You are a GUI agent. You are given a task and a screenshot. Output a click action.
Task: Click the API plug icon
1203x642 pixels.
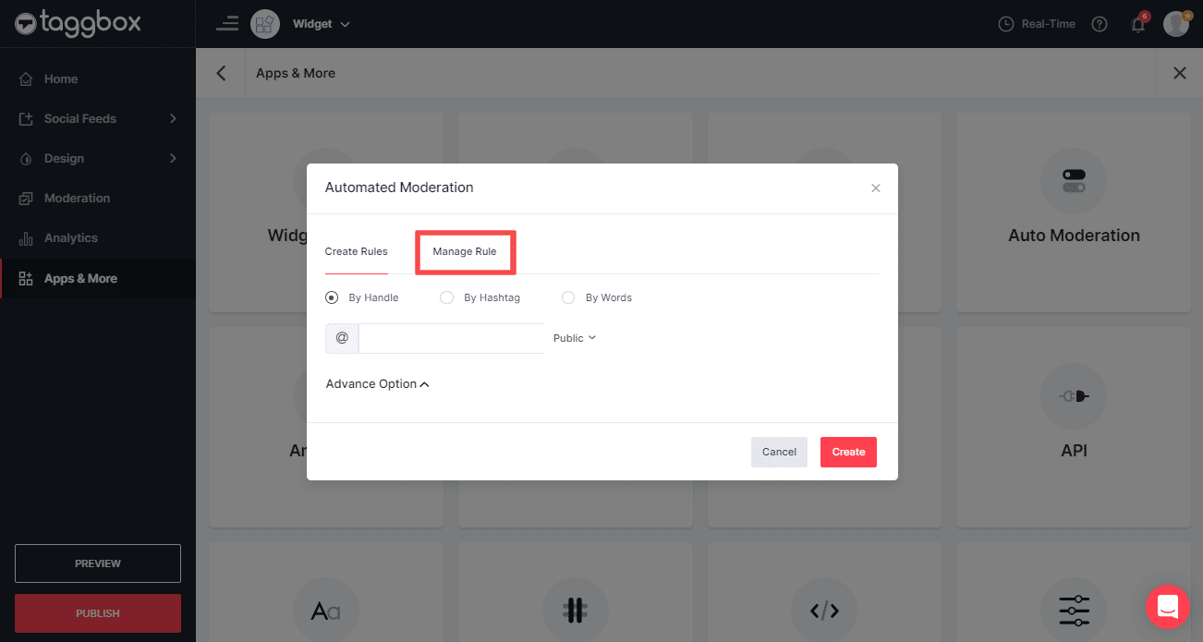tap(1073, 396)
